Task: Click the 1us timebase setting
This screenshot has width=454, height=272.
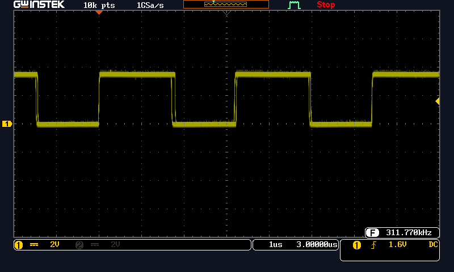Action: [276, 245]
